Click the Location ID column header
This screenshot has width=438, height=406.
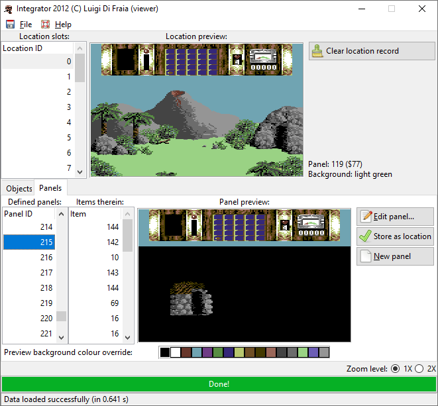pos(38,48)
